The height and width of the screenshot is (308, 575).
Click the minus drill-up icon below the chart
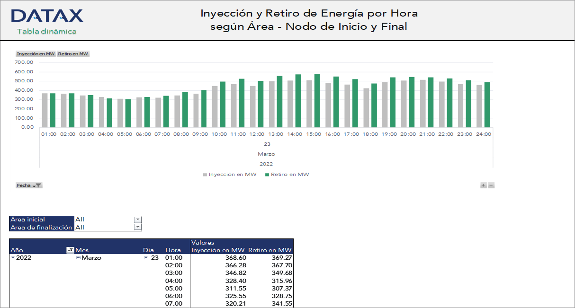491,185
